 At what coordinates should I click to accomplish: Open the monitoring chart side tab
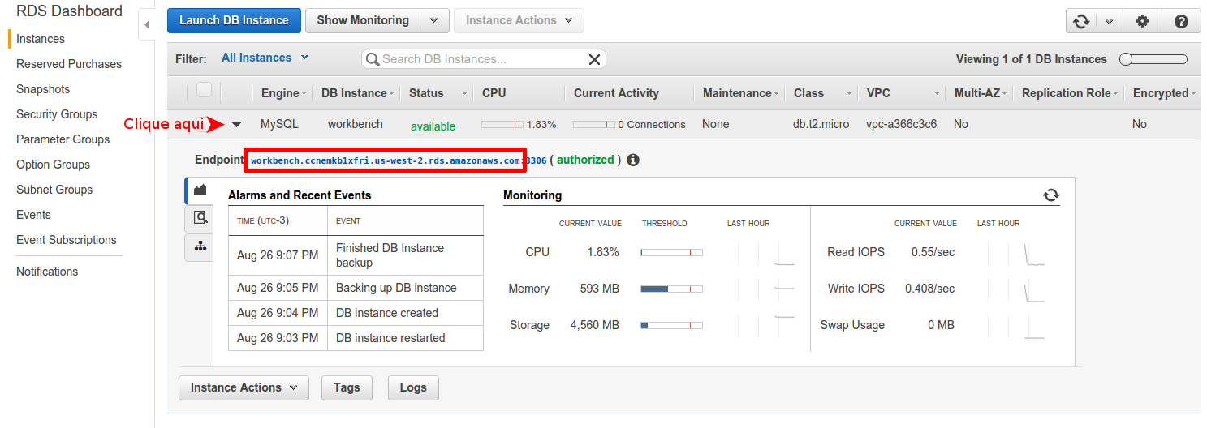click(200, 190)
